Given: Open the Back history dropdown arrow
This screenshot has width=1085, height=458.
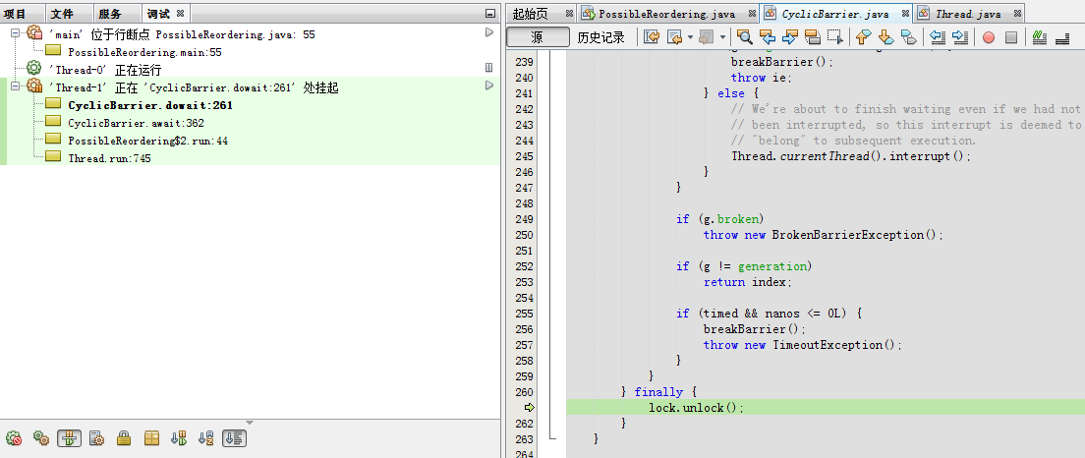Looking at the screenshot, I should pyautogui.click(x=691, y=37).
